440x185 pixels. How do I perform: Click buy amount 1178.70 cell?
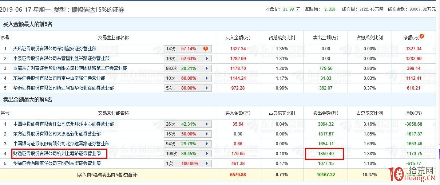(x=238, y=68)
